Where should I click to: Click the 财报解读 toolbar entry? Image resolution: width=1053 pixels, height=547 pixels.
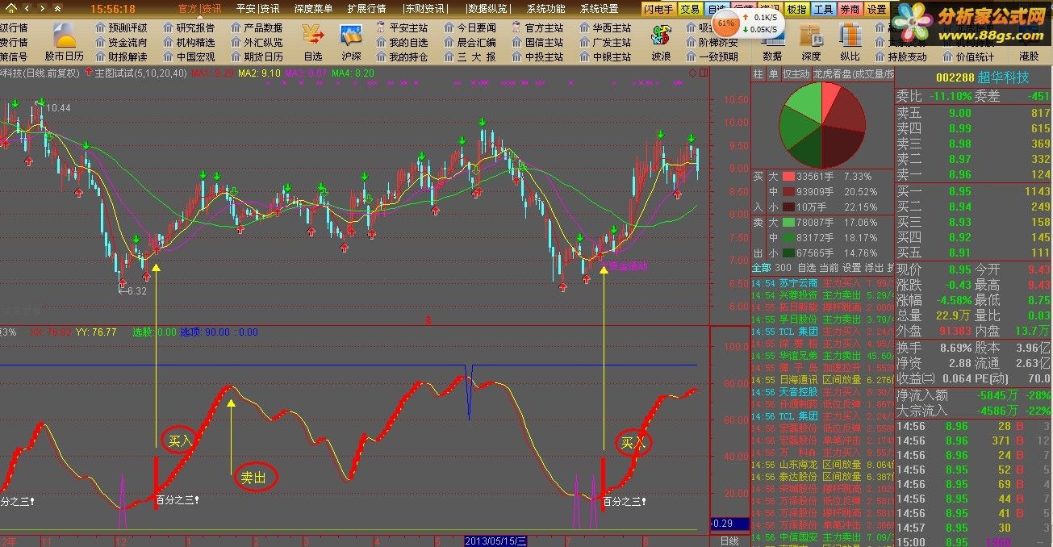pos(121,56)
